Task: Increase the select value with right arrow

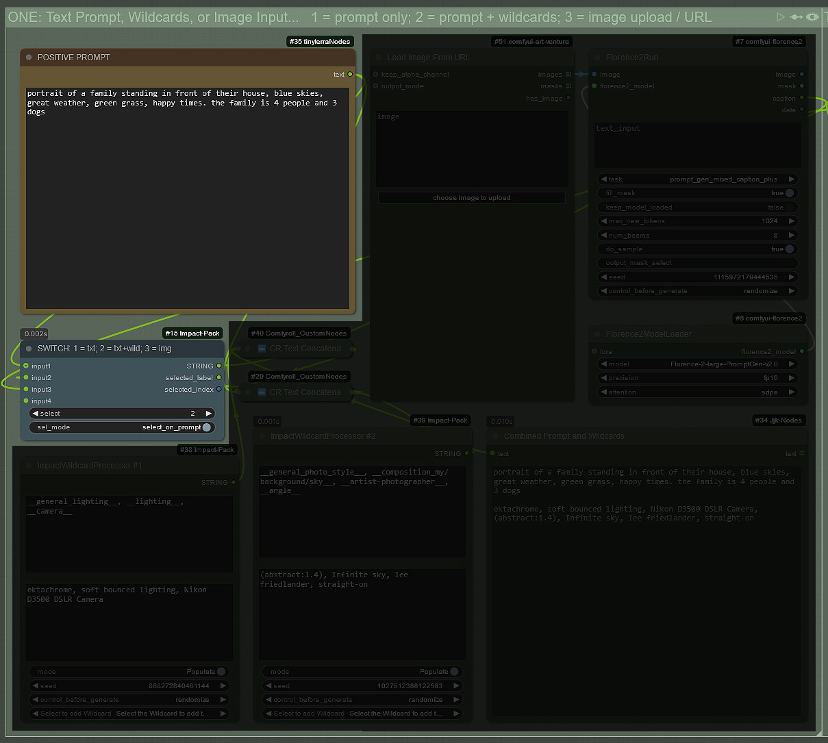Action: click(209, 414)
